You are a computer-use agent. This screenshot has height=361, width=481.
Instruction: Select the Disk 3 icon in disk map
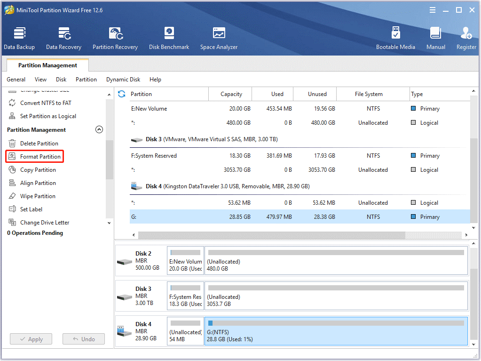124,297
